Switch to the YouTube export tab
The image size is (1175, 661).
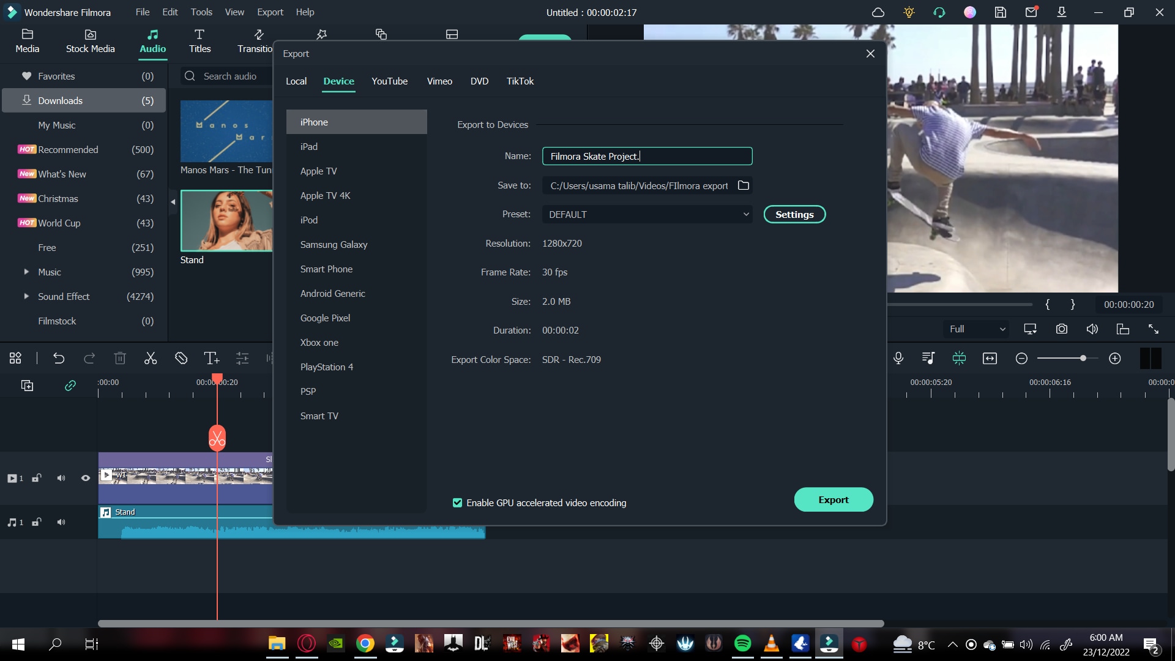coord(389,81)
